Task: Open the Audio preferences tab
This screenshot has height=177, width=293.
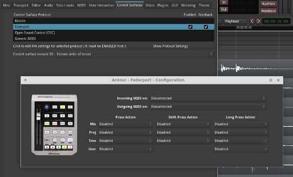Action: [x=48, y=5]
